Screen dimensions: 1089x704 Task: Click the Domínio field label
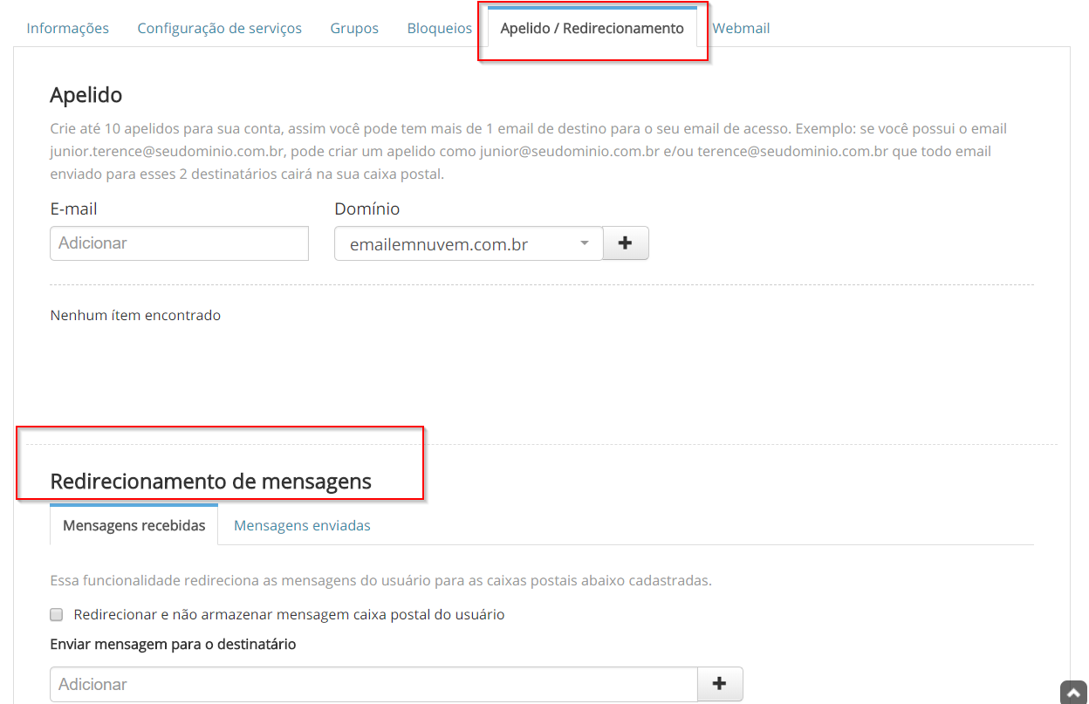[366, 208]
